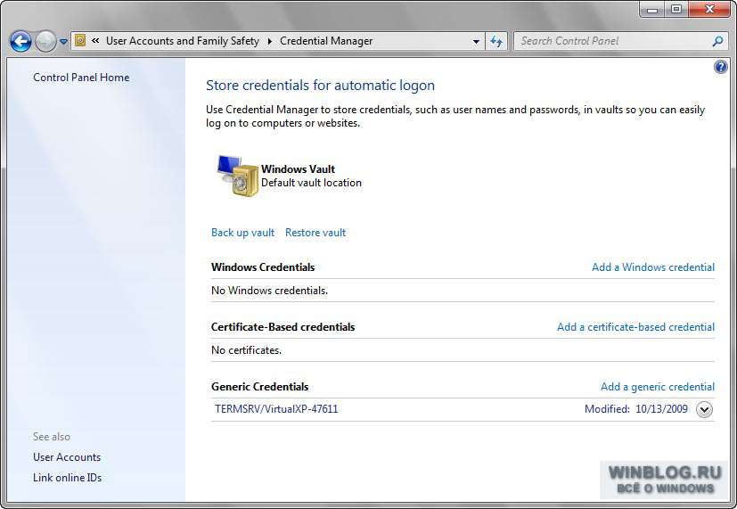Close the Credential Manager window
This screenshot has height=509, width=737.
709,9
